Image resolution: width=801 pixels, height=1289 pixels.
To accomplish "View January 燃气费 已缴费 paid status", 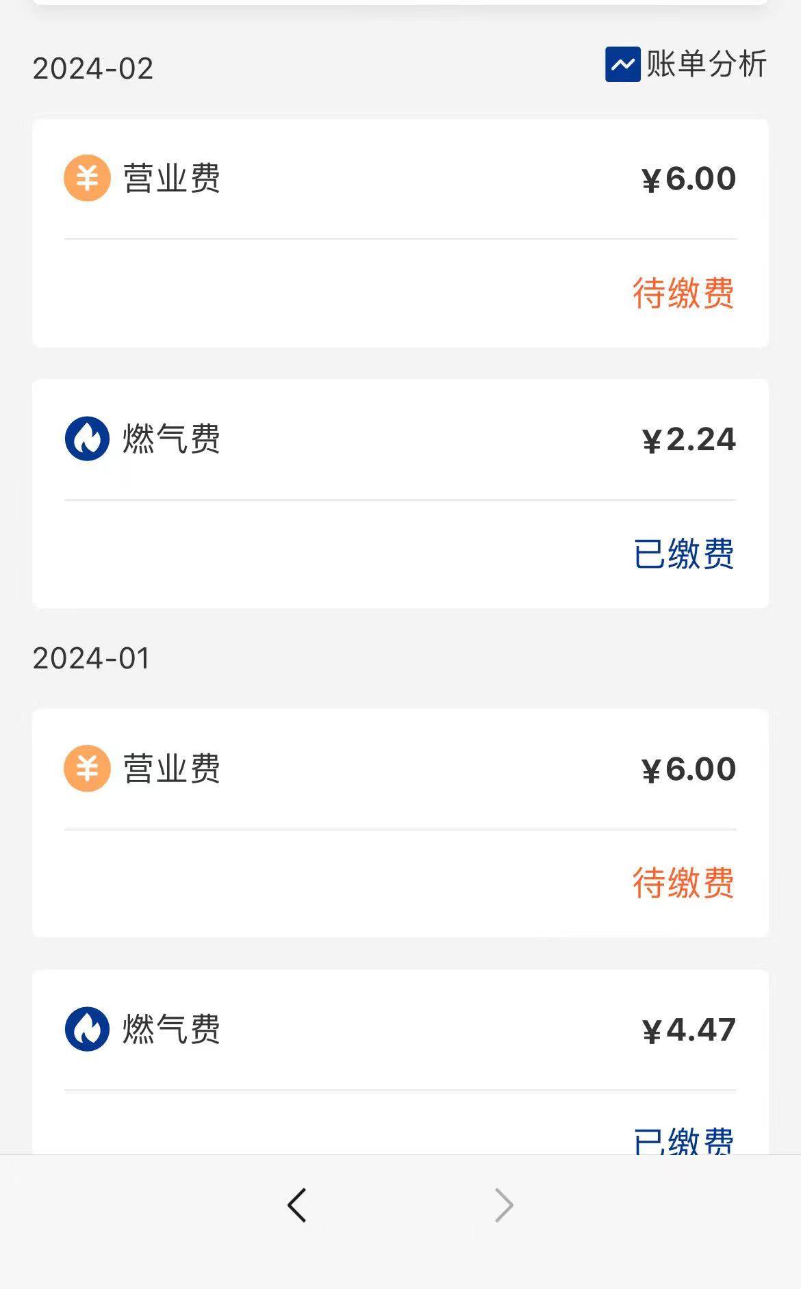I will coord(683,1140).
